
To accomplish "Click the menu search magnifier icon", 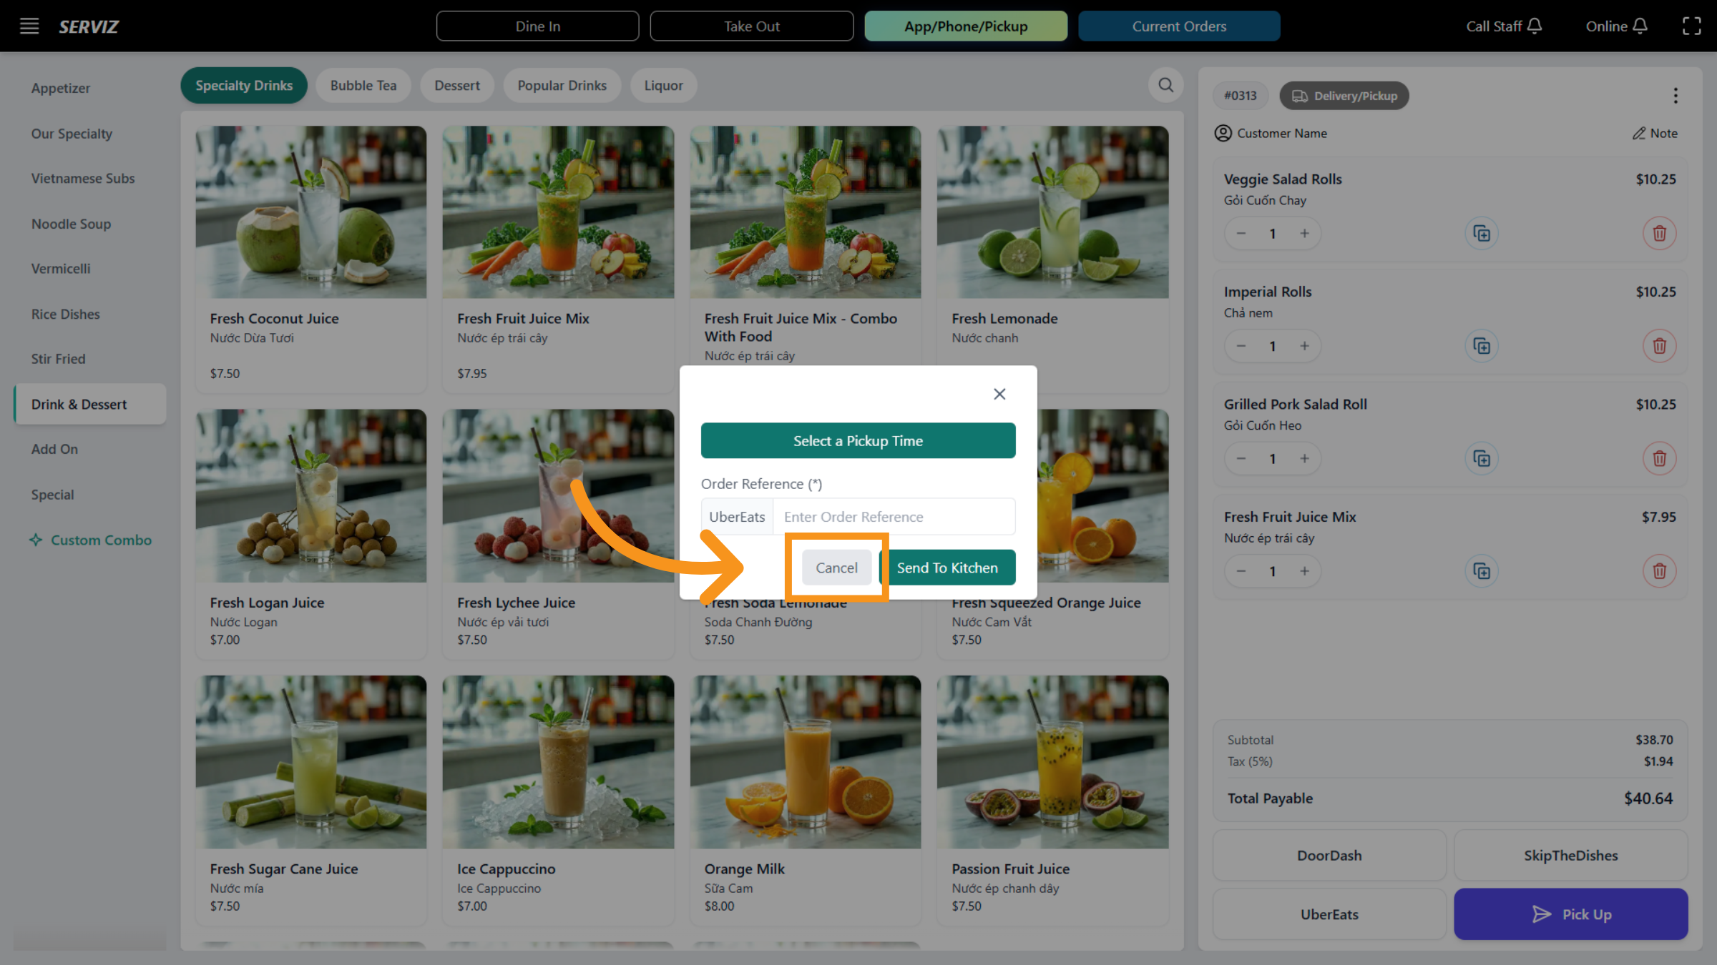I will click(x=1165, y=85).
